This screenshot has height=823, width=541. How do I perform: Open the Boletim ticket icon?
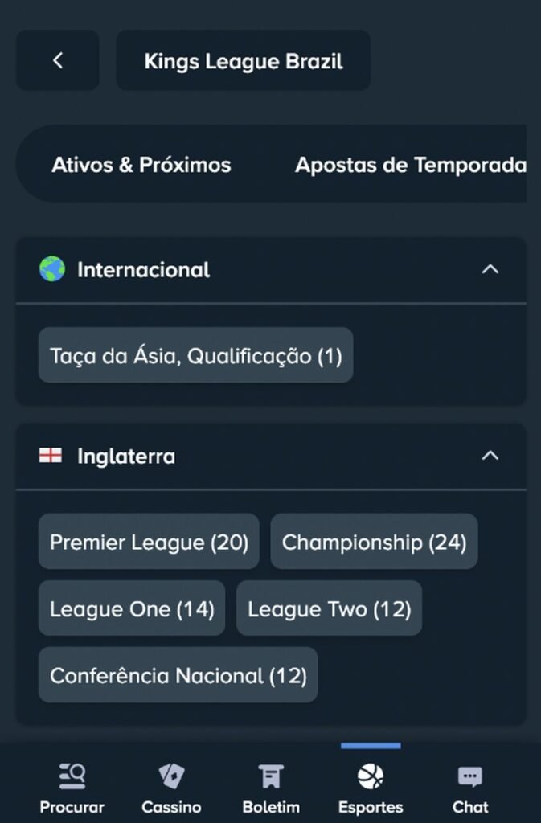coord(270,776)
